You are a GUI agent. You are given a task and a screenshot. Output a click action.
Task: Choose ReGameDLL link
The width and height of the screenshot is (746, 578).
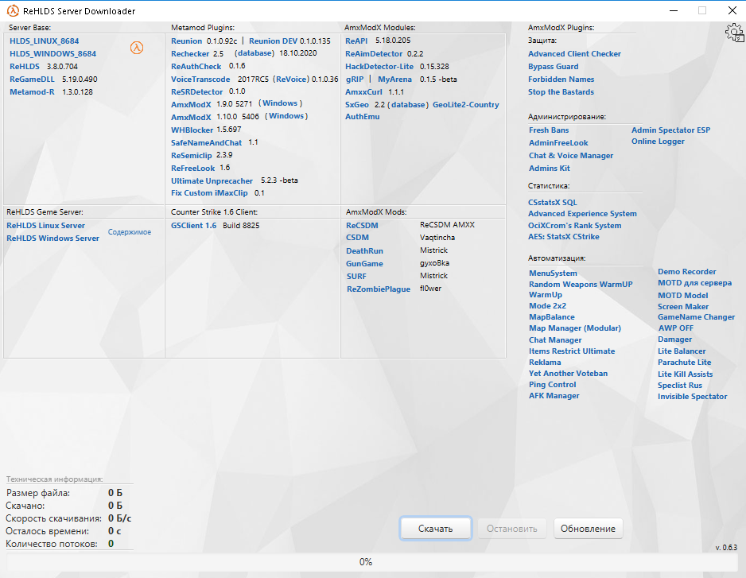(x=32, y=80)
